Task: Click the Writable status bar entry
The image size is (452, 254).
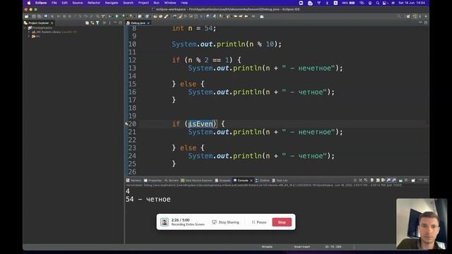Action: (x=267, y=247)
